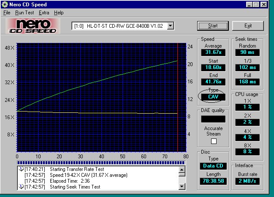Click the log scrollbar thumb
This screenshot has height=197, width=274.
[182, 175]
